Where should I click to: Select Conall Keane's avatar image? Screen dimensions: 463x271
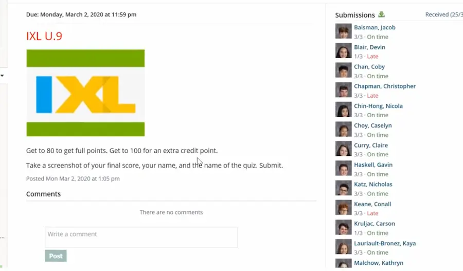click(343, 208)
